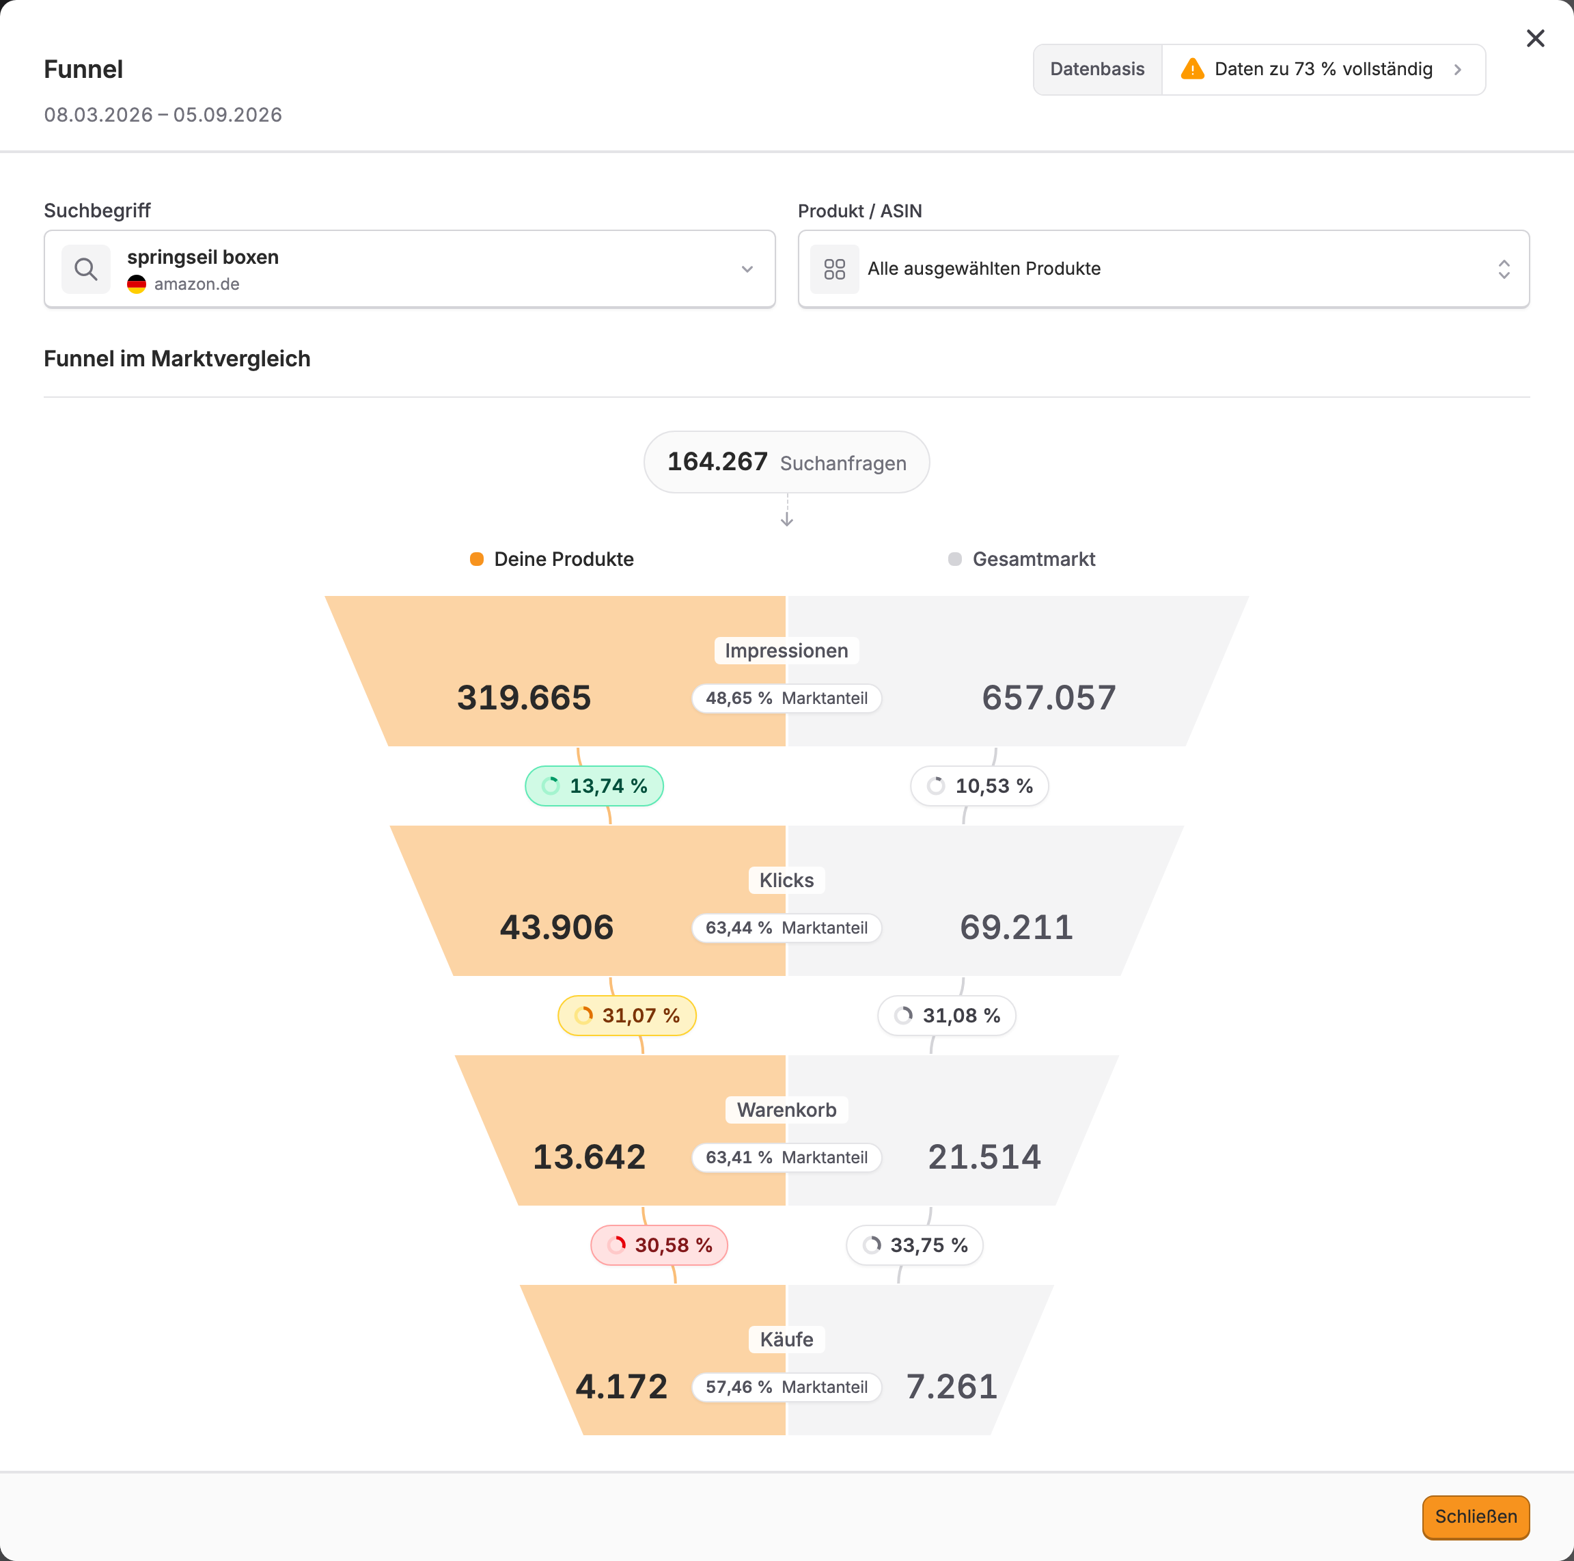Click the 57,46 % Marktanteil badge
The width and height of the screenshot is (1574, 1561).
(787, 1387)
